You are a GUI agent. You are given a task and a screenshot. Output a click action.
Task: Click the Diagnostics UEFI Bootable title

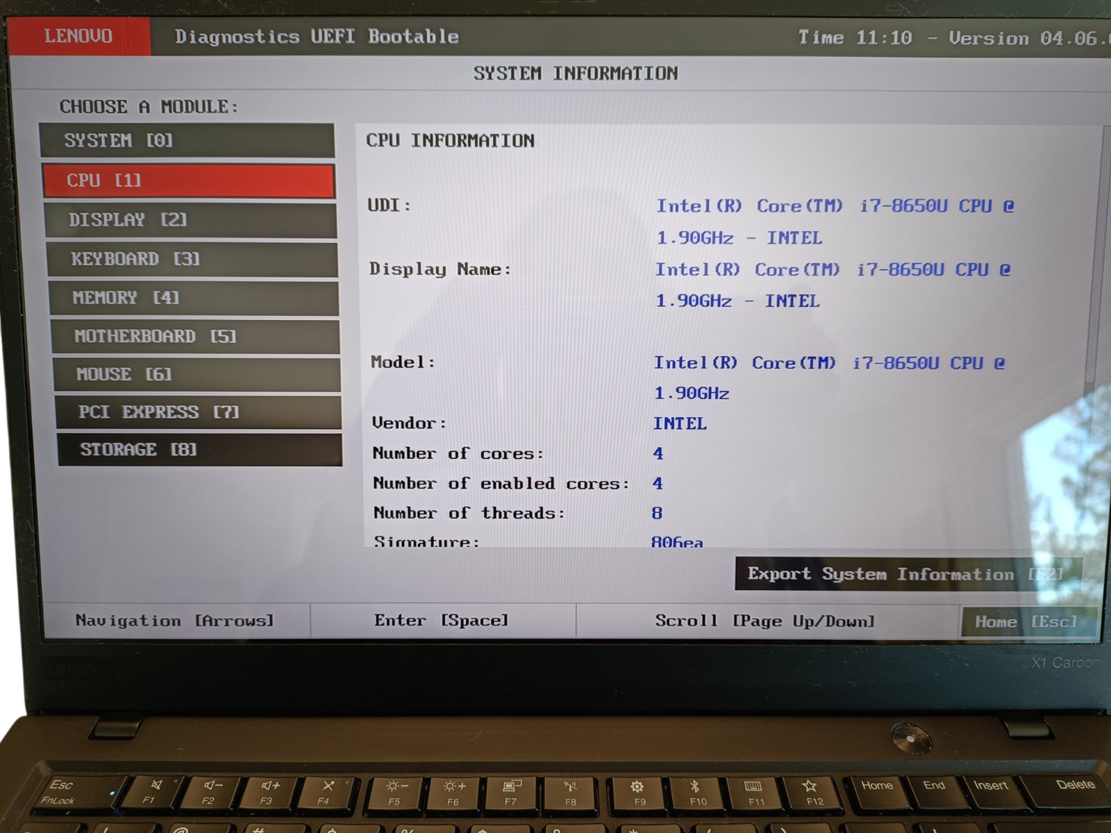(317, 36)
